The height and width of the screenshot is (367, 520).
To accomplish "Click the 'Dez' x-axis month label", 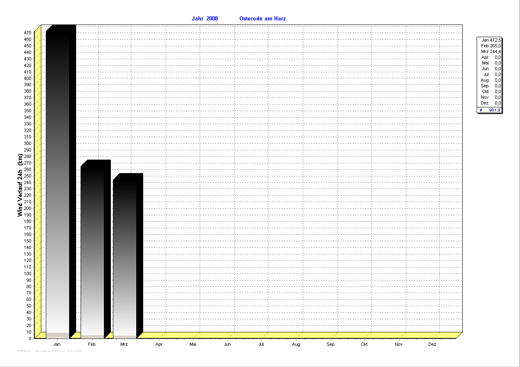I will click(x=432, y=345).
